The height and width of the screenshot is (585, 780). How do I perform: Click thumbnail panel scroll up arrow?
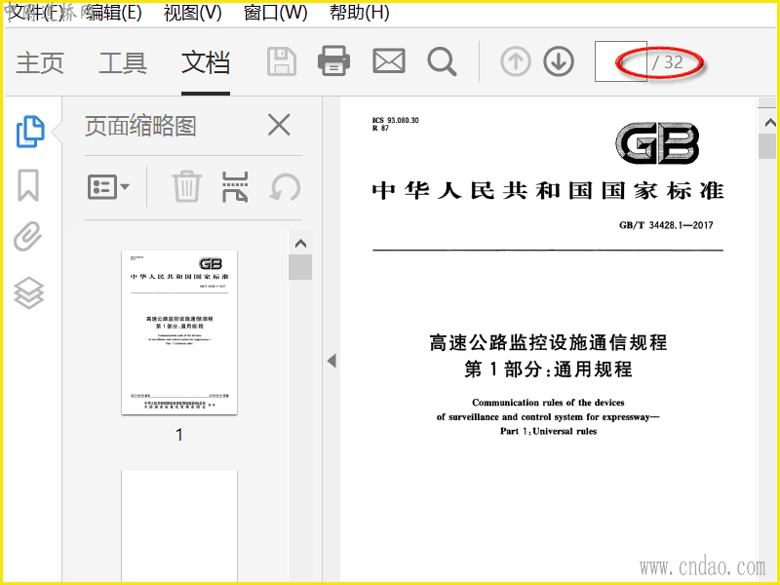point(300,243)
